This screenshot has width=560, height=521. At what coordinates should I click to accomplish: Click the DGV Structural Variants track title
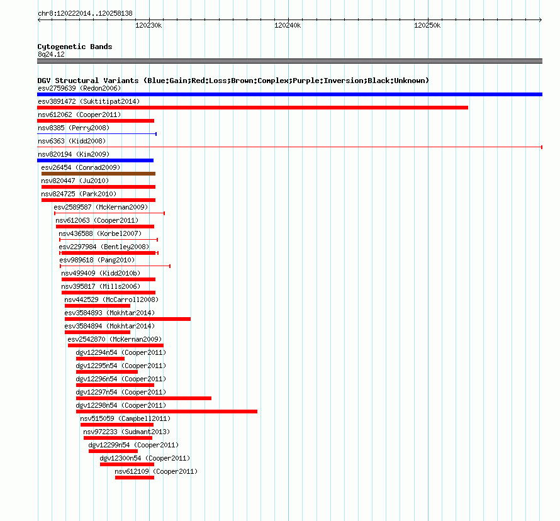pyautogui.click(x=233, y=81)
